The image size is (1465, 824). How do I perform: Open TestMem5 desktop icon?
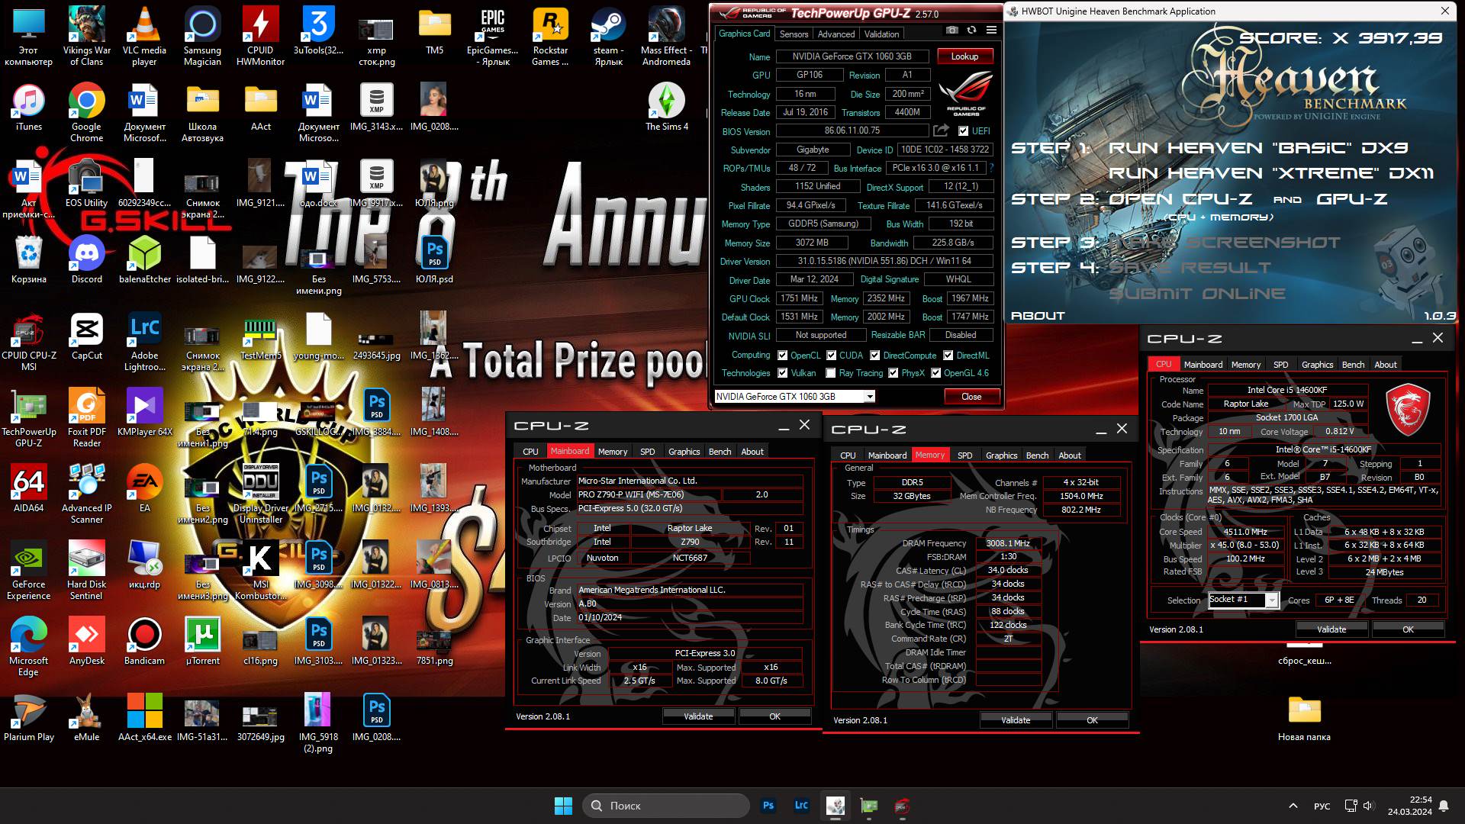point(260,336)
